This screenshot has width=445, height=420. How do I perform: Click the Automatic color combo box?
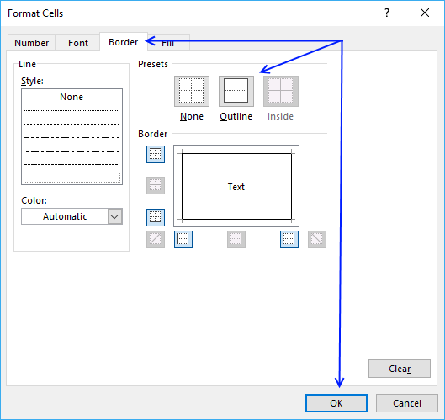72,216
